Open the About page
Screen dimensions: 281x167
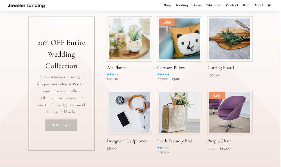259,5
